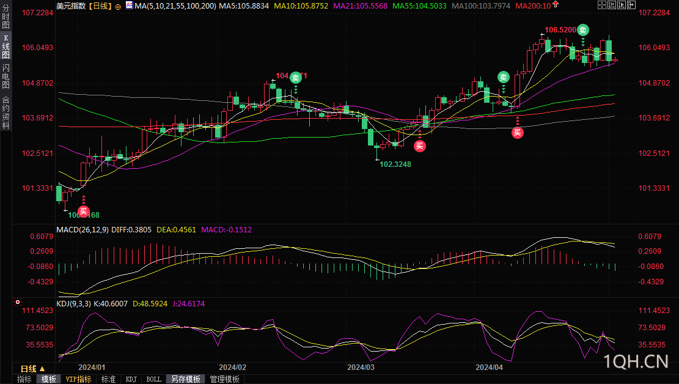
Task: Click the jump-to-chart-start icon
Action: (612, 6)
